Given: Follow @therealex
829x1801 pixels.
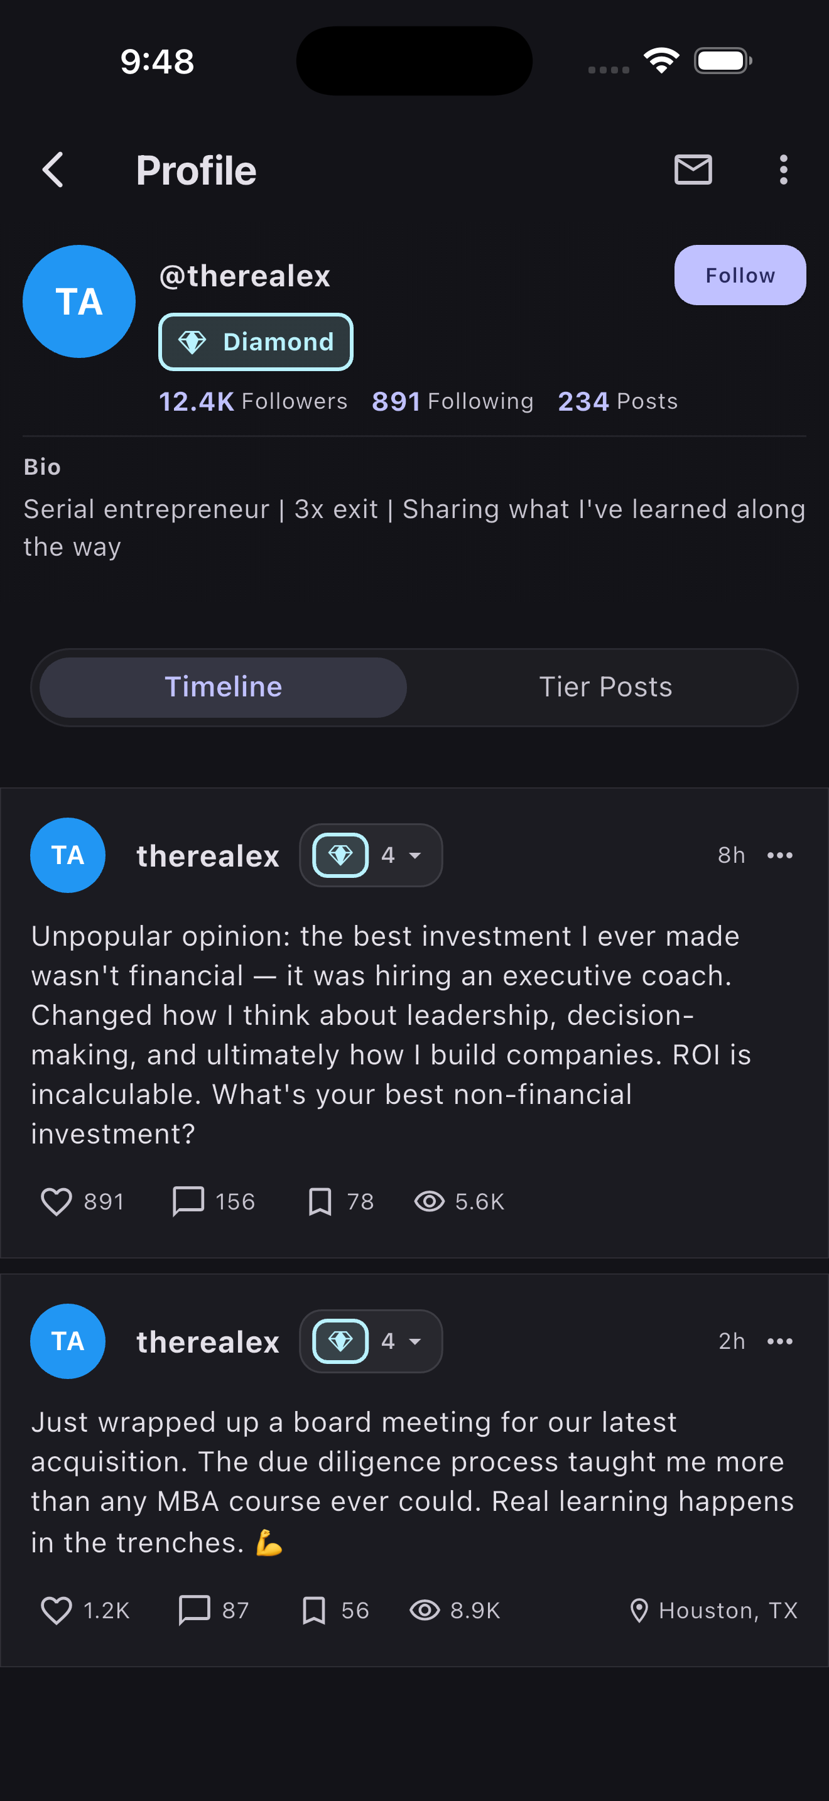Looking at the screenshot, I should click(740, 275).
